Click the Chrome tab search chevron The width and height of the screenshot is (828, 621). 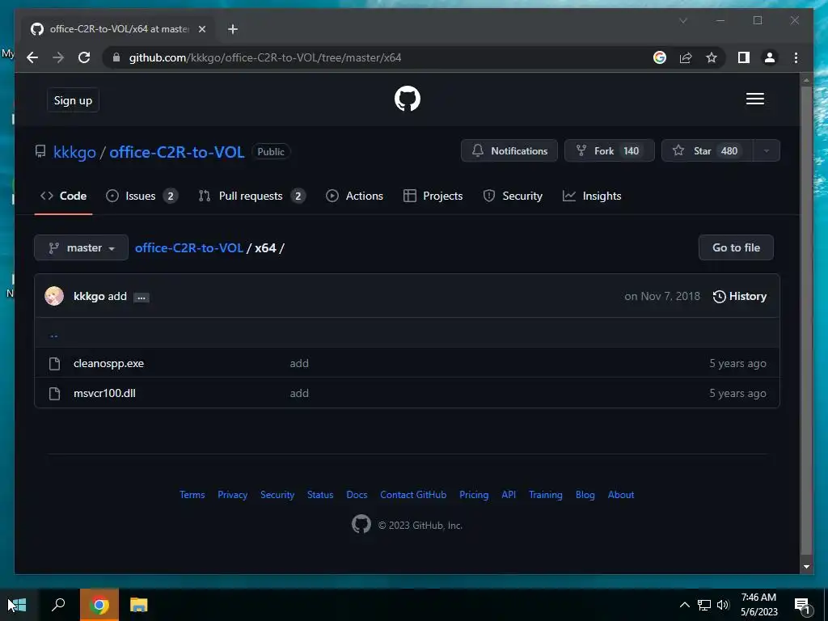point(682,20)
